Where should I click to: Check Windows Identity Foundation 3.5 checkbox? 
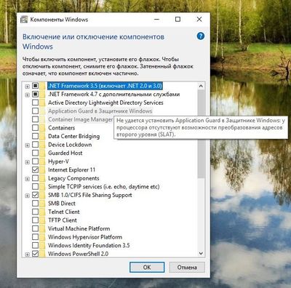(36, 245)
